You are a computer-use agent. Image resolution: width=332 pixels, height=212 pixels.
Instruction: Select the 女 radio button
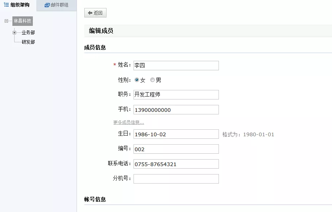coord(137,80)
